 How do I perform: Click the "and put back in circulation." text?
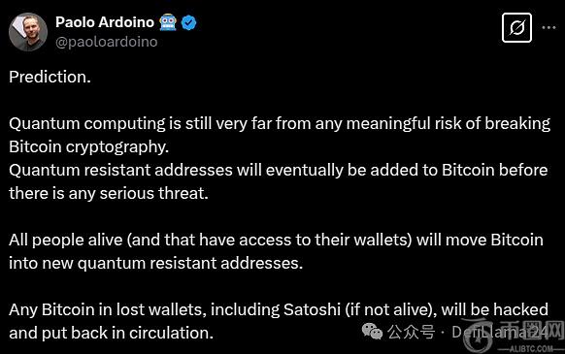112,333
